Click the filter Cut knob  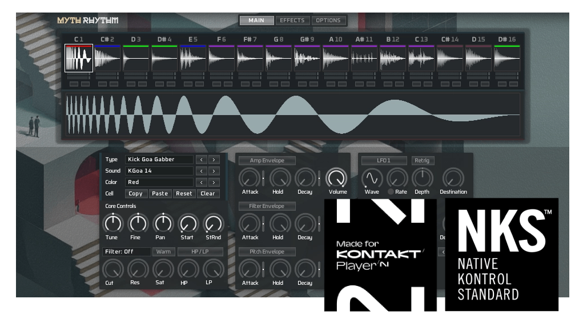point(112,269)
